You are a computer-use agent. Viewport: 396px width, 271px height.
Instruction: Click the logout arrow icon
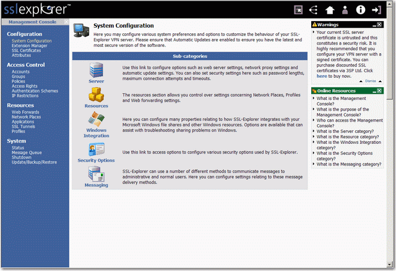(x=376, y=10)
